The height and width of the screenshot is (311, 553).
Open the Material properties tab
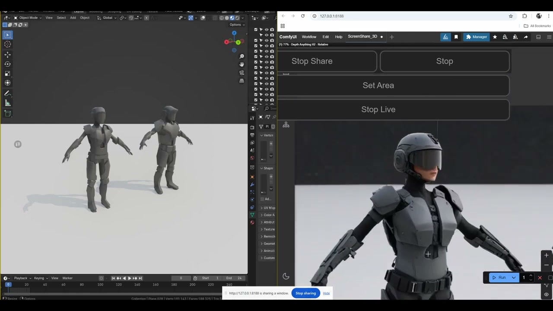pos(252,222)
